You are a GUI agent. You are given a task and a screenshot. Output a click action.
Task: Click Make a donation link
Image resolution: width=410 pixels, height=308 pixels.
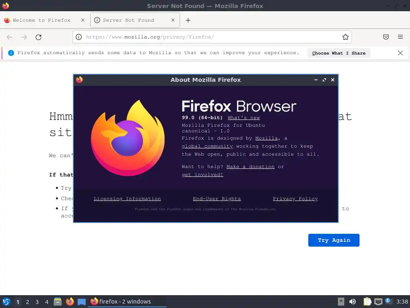click(251, 166)
